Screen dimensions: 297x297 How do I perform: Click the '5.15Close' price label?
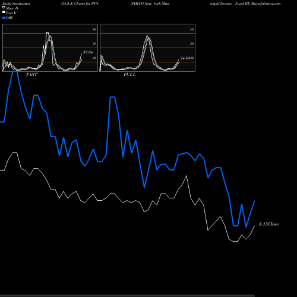(268, 224)
